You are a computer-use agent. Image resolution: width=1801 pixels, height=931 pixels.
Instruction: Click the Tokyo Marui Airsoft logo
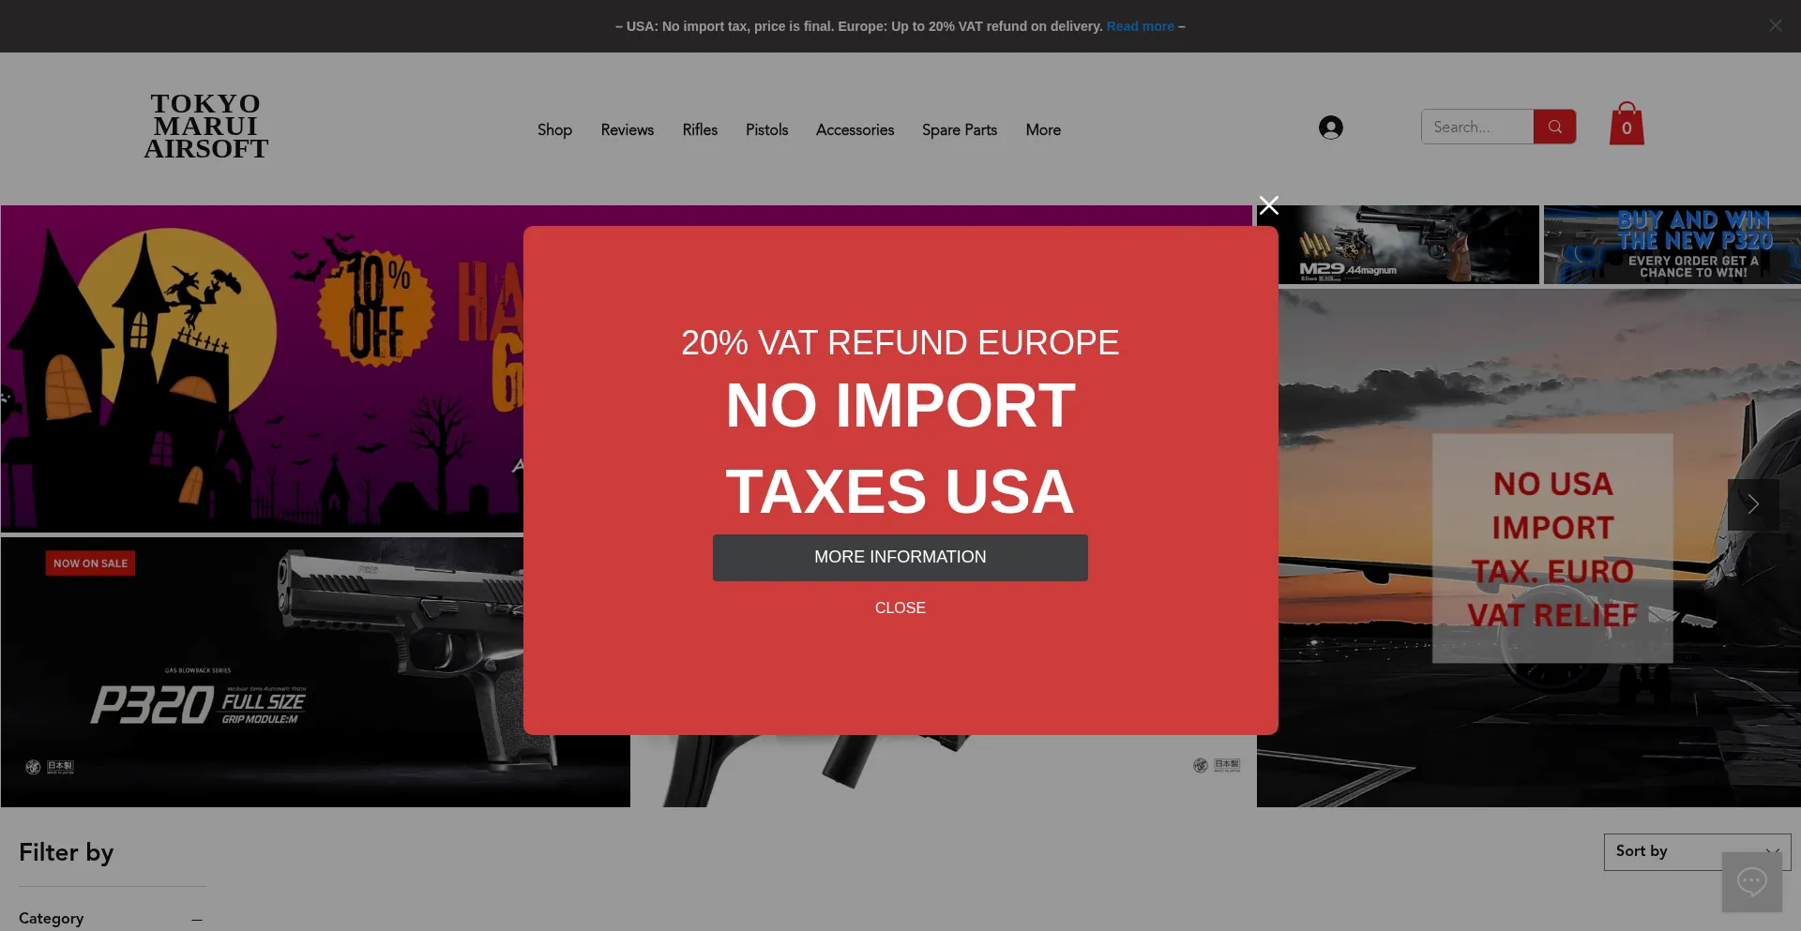click(205, 127)
